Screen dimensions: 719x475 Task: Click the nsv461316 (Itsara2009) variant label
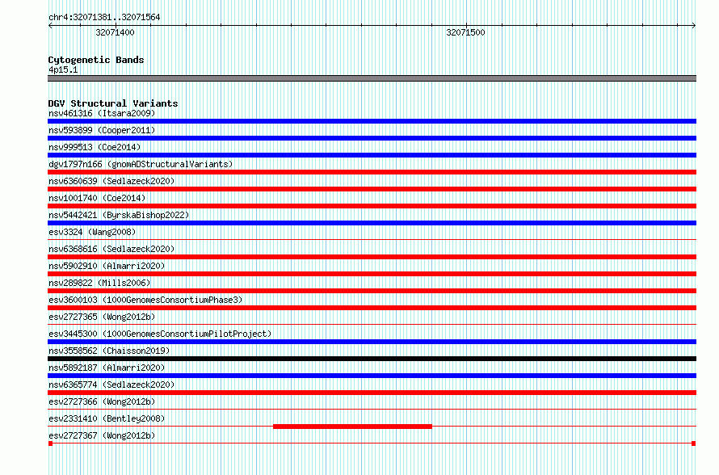102,113
